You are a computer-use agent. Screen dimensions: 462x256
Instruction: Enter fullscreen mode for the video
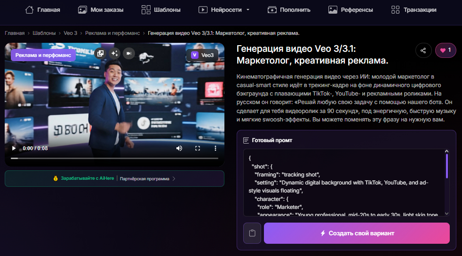198,148
